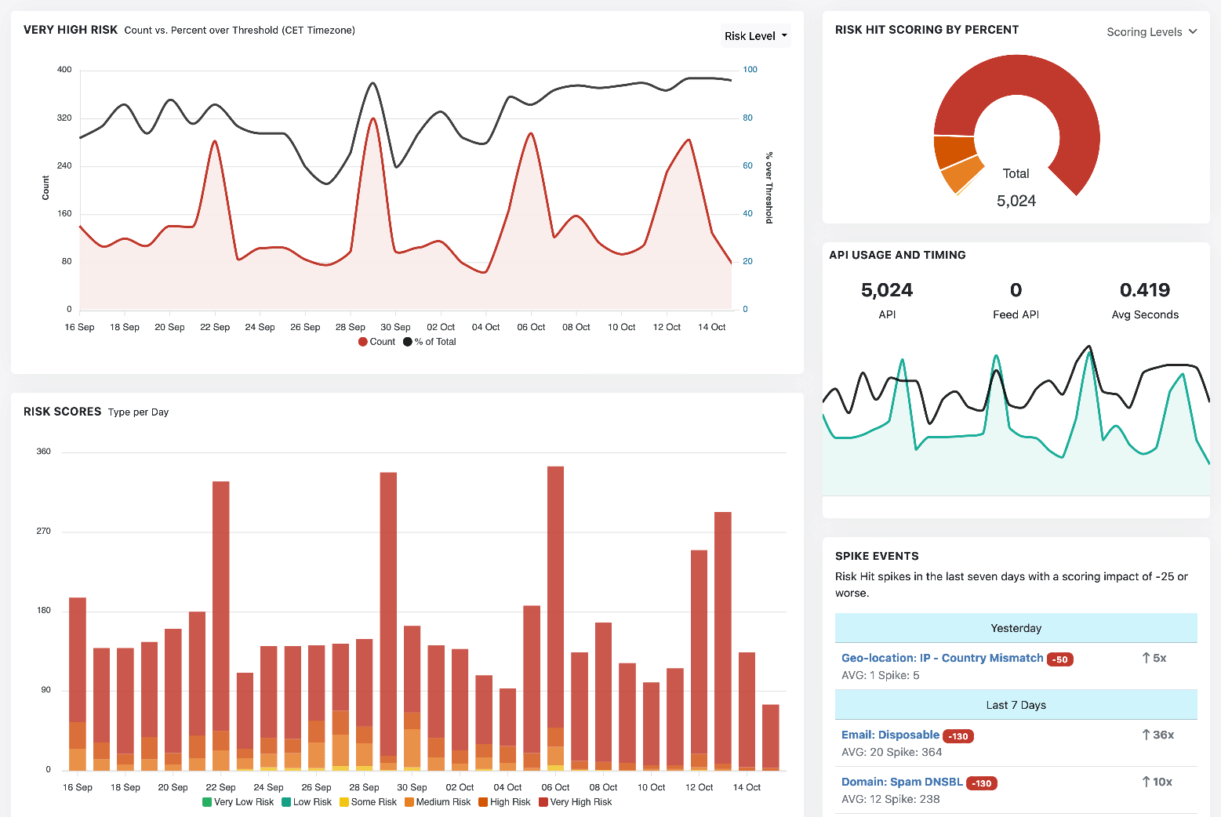Click the SPIKE EVENTS panel title
This screenshot has height=817, width=1221.
[877, 556]
